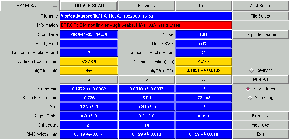Click the Sigma Y value 0.1651 +/- 0.0102
289x139 pixels.
click(203, 70)
